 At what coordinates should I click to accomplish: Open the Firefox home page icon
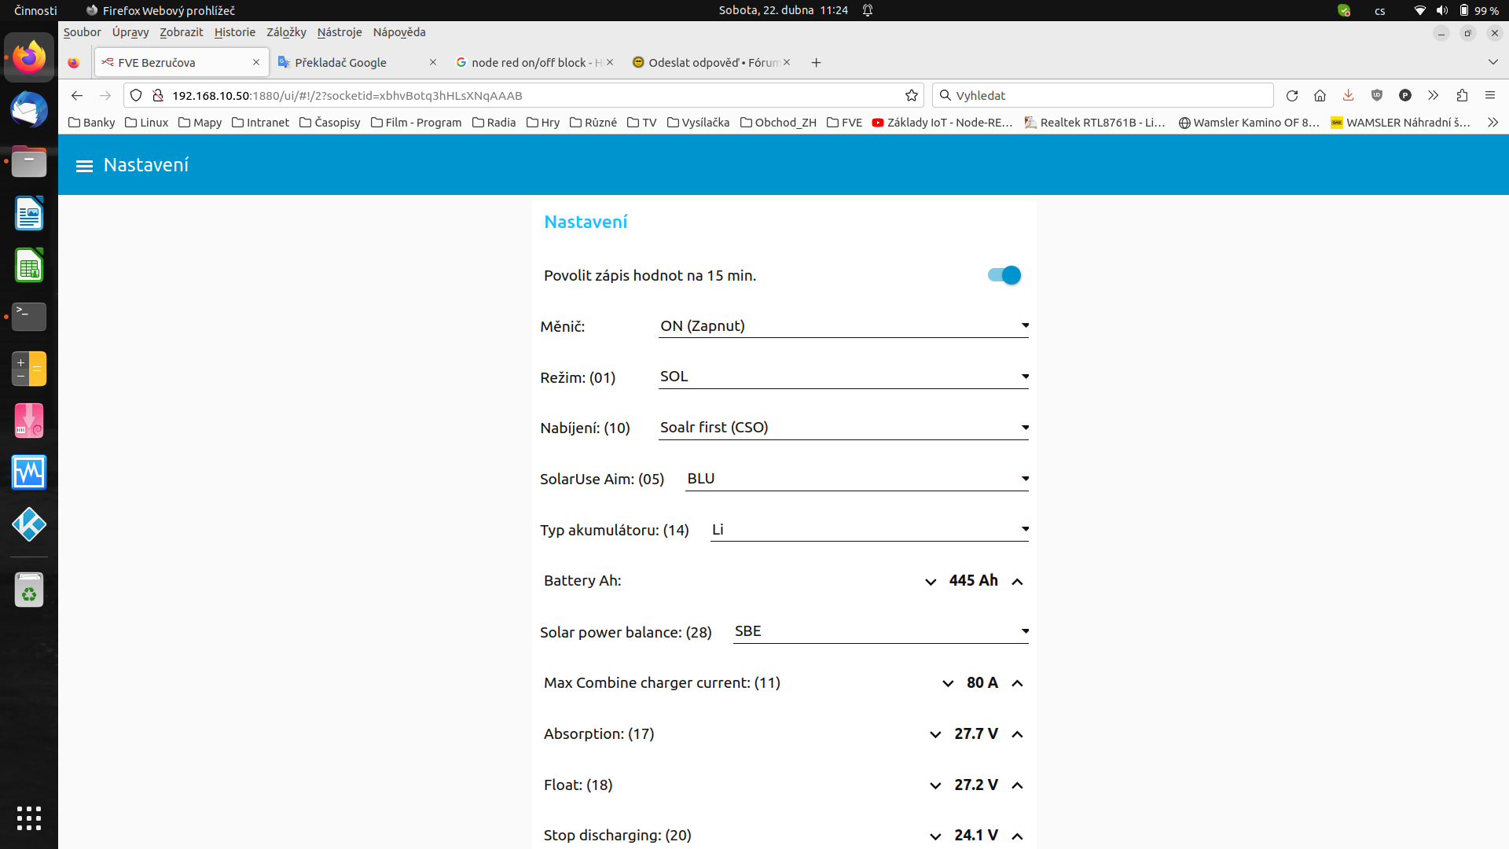tap(1320, 96)
